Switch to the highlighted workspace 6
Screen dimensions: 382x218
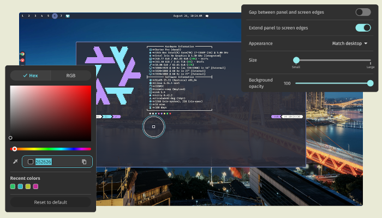click(55, 16)
